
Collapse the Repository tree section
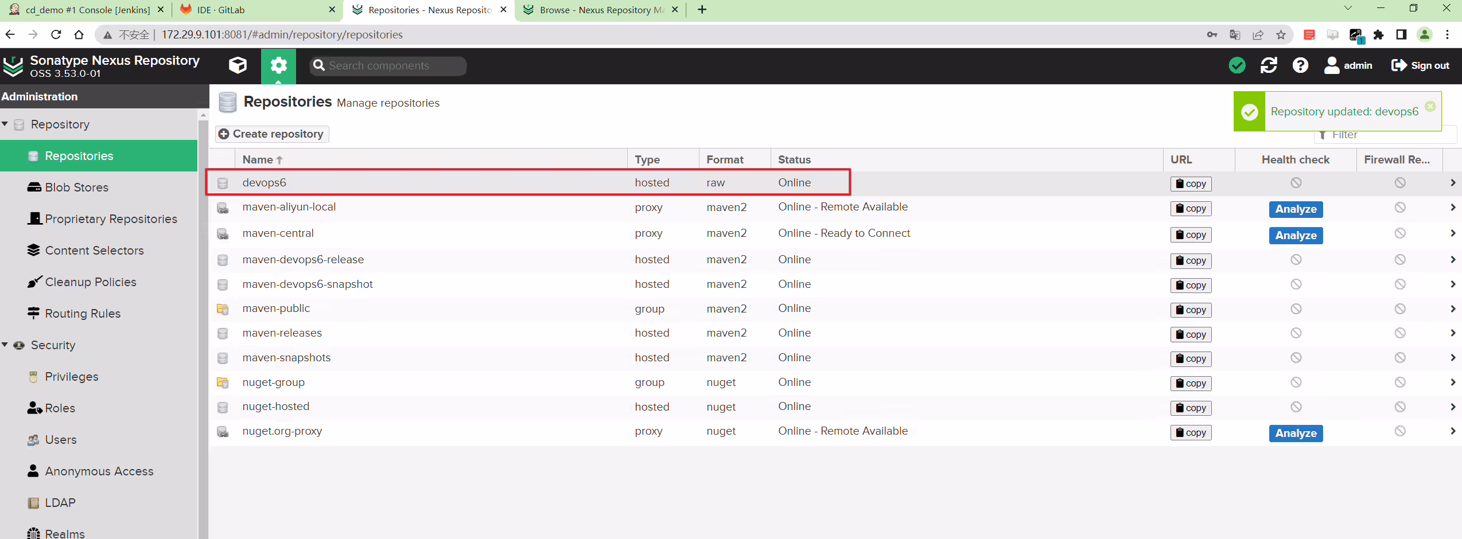coord(5,124)
